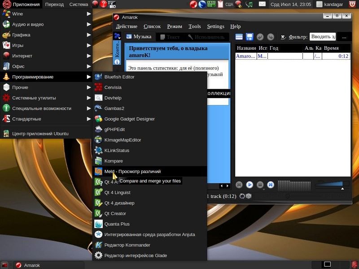Click the right scroll arrow under the context pane
Image resolution: width=359 pixels, height=269 pixels.
[x=228, y=186]
